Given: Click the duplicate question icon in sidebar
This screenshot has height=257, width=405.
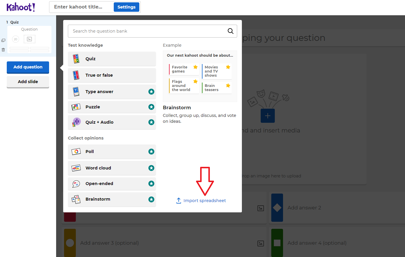Looking at the screenshot, I should coord(3,40).
